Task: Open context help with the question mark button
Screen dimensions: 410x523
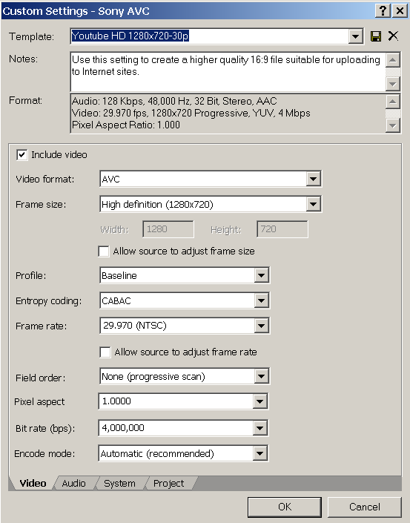Action: [383, 11]
